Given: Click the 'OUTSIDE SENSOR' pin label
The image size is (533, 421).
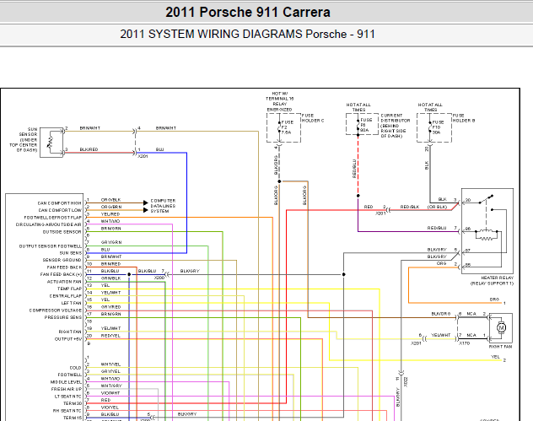Looking at the screenshot, I should tap(62, 232).
